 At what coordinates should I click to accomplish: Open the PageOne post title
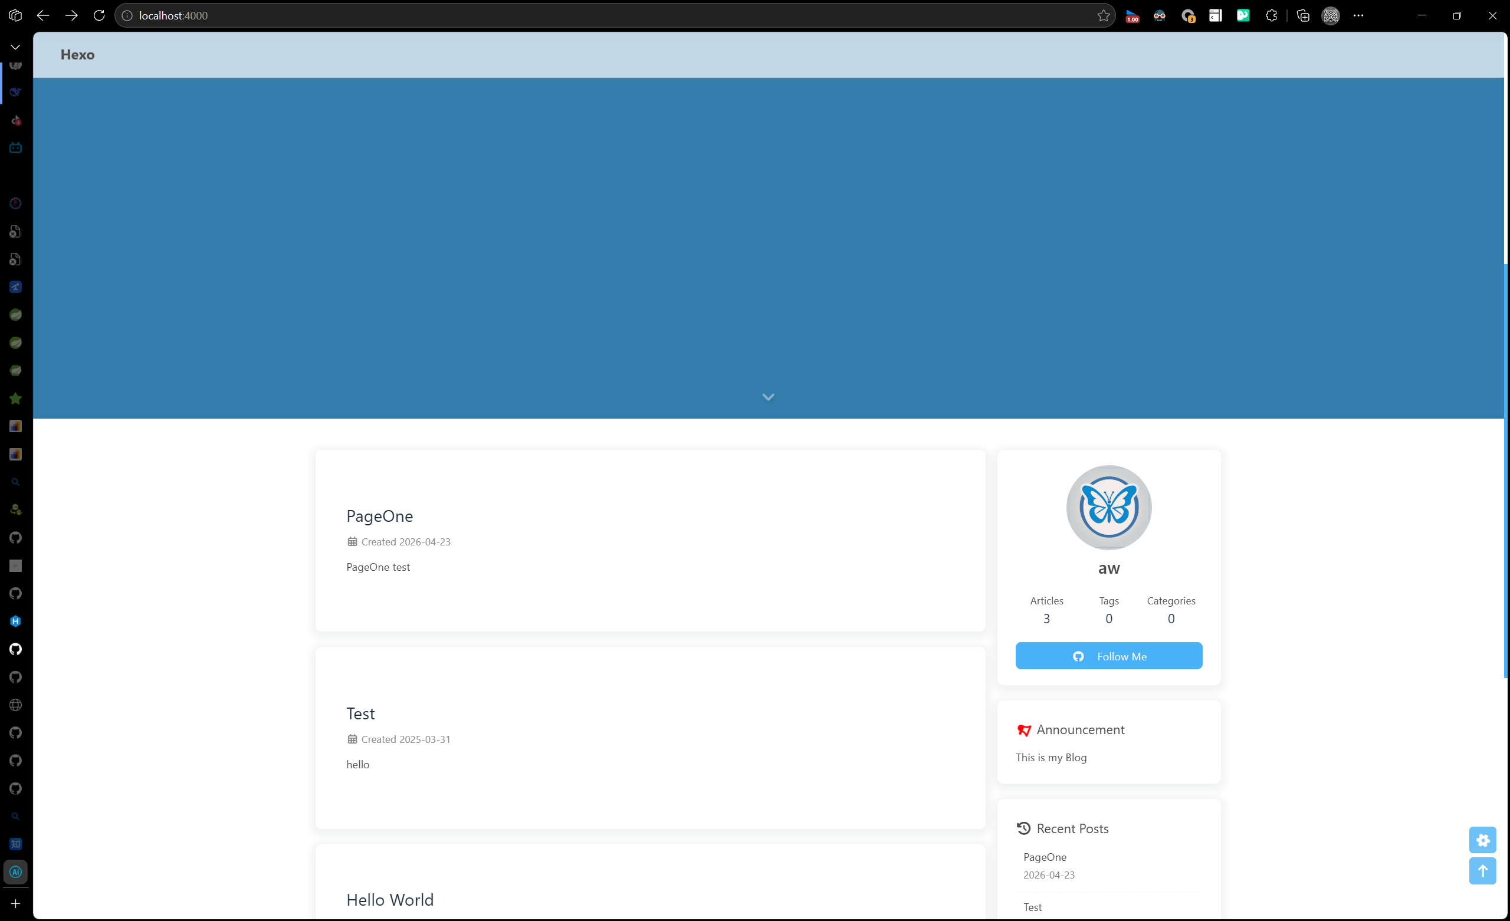[x=379, y=516]
